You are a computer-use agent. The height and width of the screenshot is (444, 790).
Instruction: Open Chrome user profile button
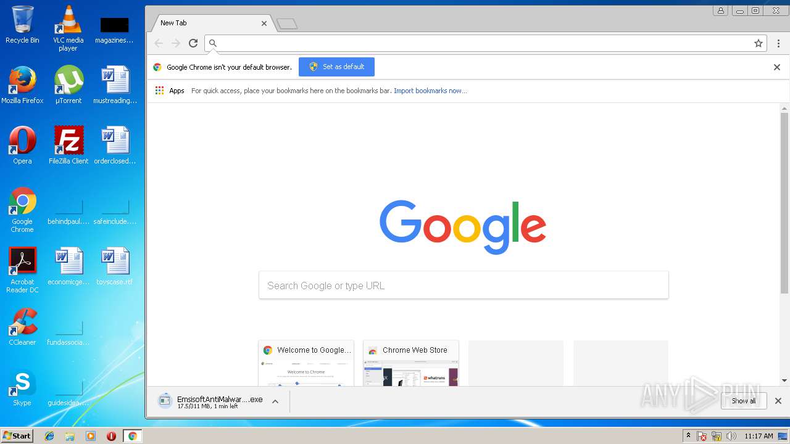pyautogui.click(x=720, y=10)
